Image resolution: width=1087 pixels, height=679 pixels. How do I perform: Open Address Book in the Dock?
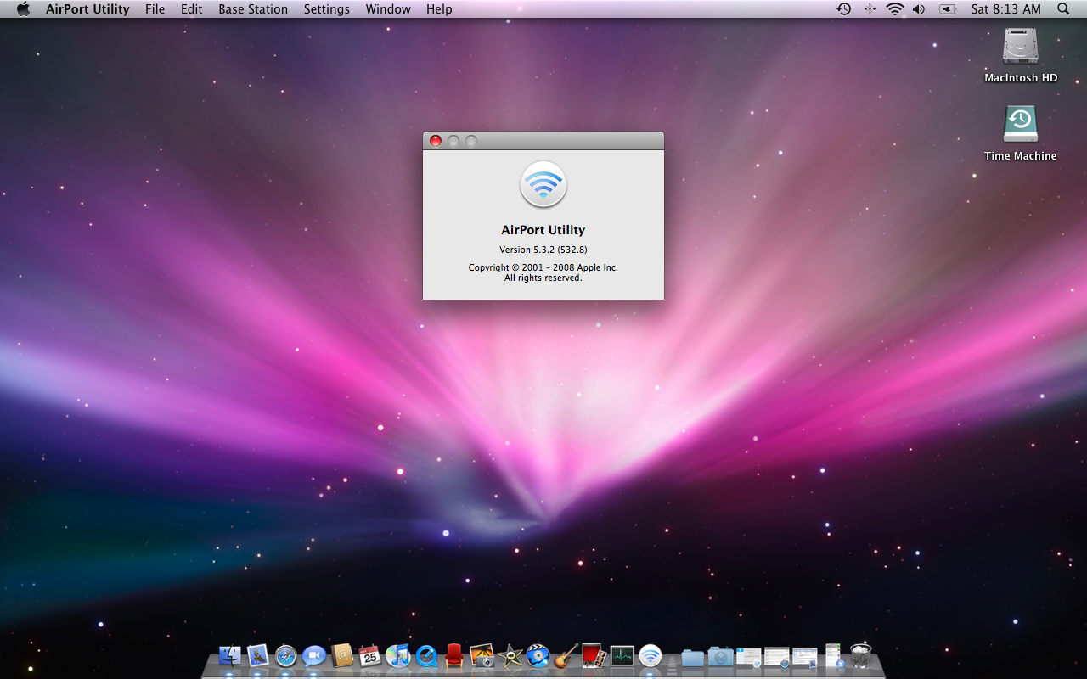(x=342, y=655)
